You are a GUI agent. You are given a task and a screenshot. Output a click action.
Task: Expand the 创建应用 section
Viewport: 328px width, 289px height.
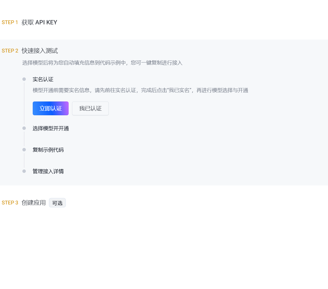[x=34, y=203]
